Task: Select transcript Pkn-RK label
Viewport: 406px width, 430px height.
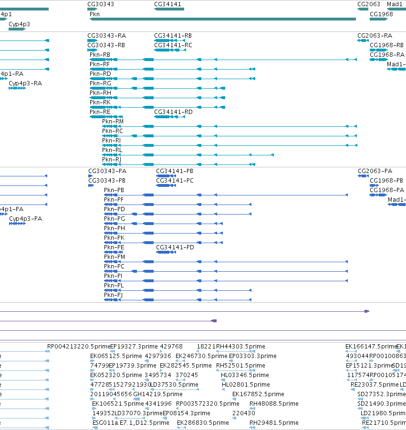Action: (x=100, y=102)
